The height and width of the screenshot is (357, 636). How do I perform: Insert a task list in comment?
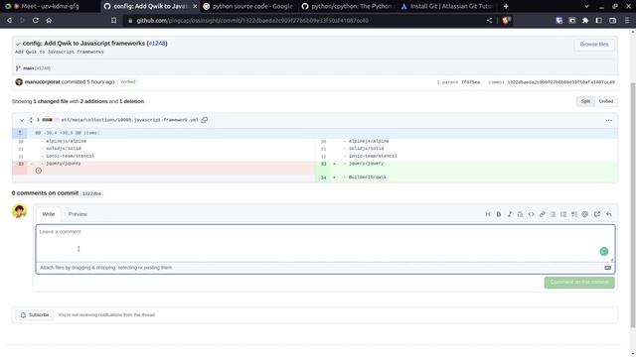[574, 214]
